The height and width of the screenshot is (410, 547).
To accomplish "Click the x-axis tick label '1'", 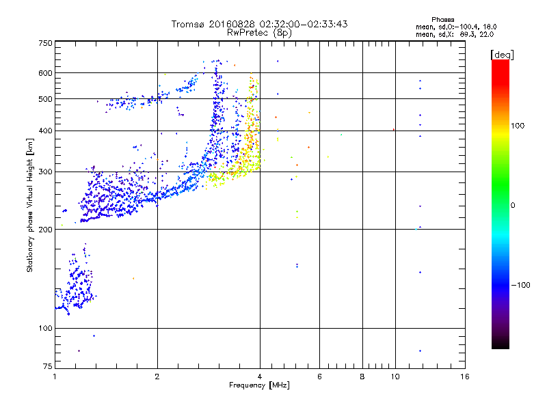I will tap(55, 377).
